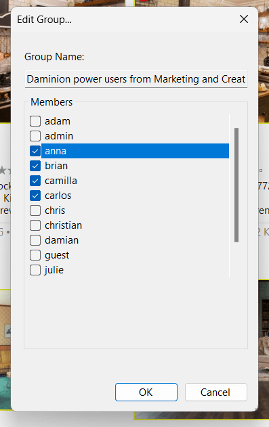The height and width of the screenshot is (427, 269).
Task: Select the highlighted anna row
Action: [x=135, y=151]
